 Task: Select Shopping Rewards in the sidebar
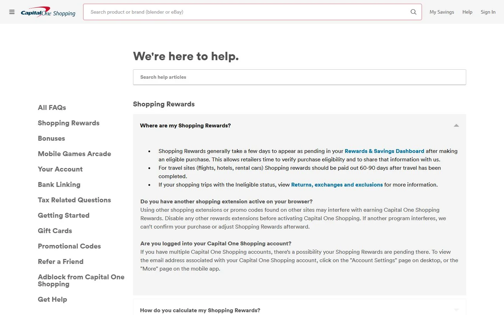[69, 123]
